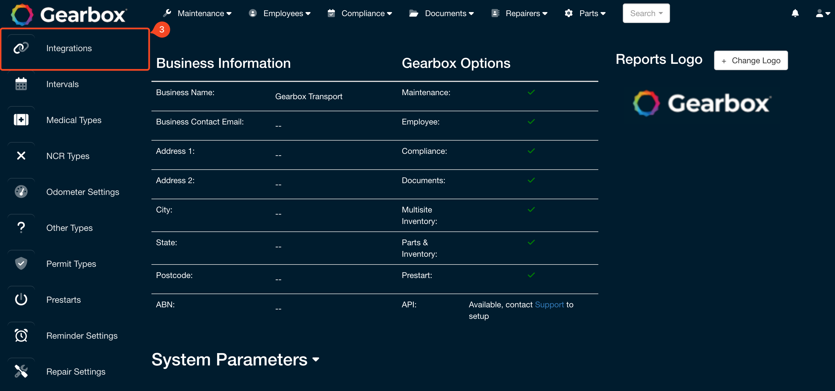Click the Postcode label

click(174, 275)
